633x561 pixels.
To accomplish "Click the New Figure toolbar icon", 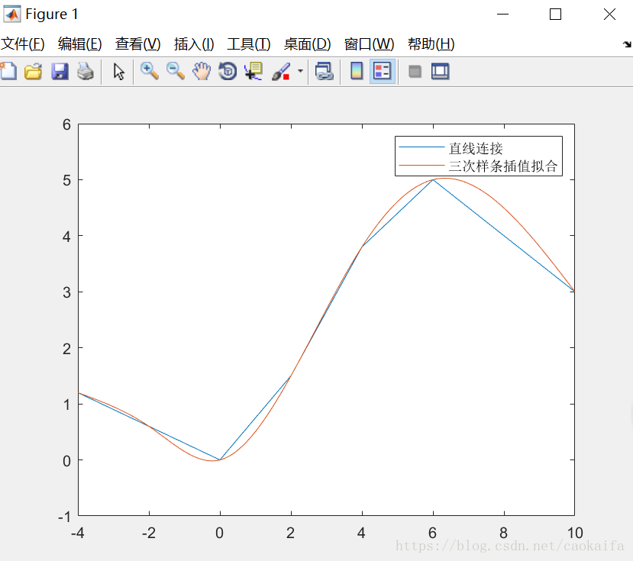I will 8,72.
